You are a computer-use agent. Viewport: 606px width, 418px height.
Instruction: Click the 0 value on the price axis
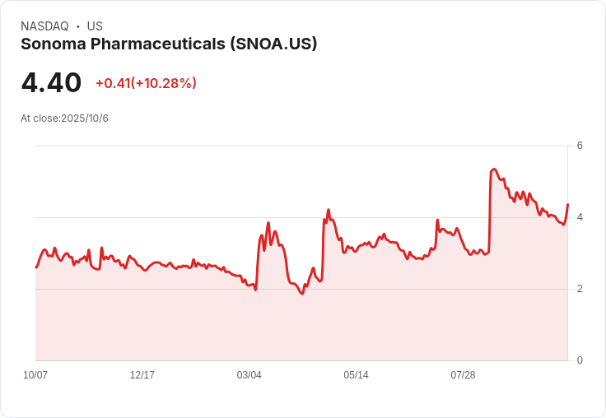(x=580, y=360)
